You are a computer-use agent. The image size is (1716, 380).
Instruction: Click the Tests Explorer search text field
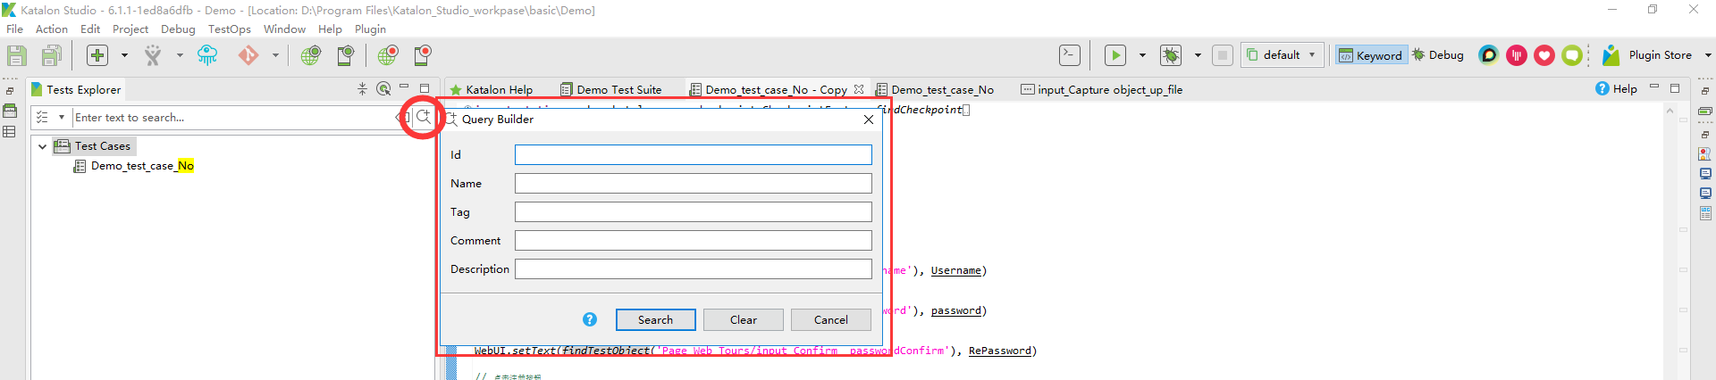(234, 118)
